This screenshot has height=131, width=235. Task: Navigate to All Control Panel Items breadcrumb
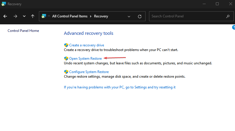coord(70,16)
